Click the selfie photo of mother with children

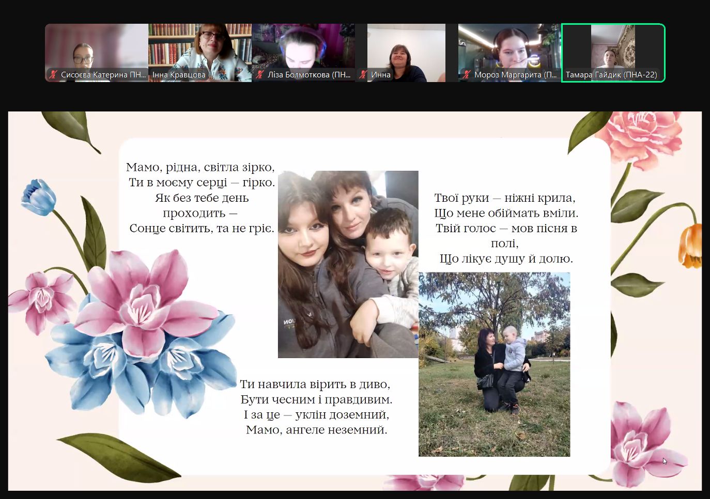(348, 264)
